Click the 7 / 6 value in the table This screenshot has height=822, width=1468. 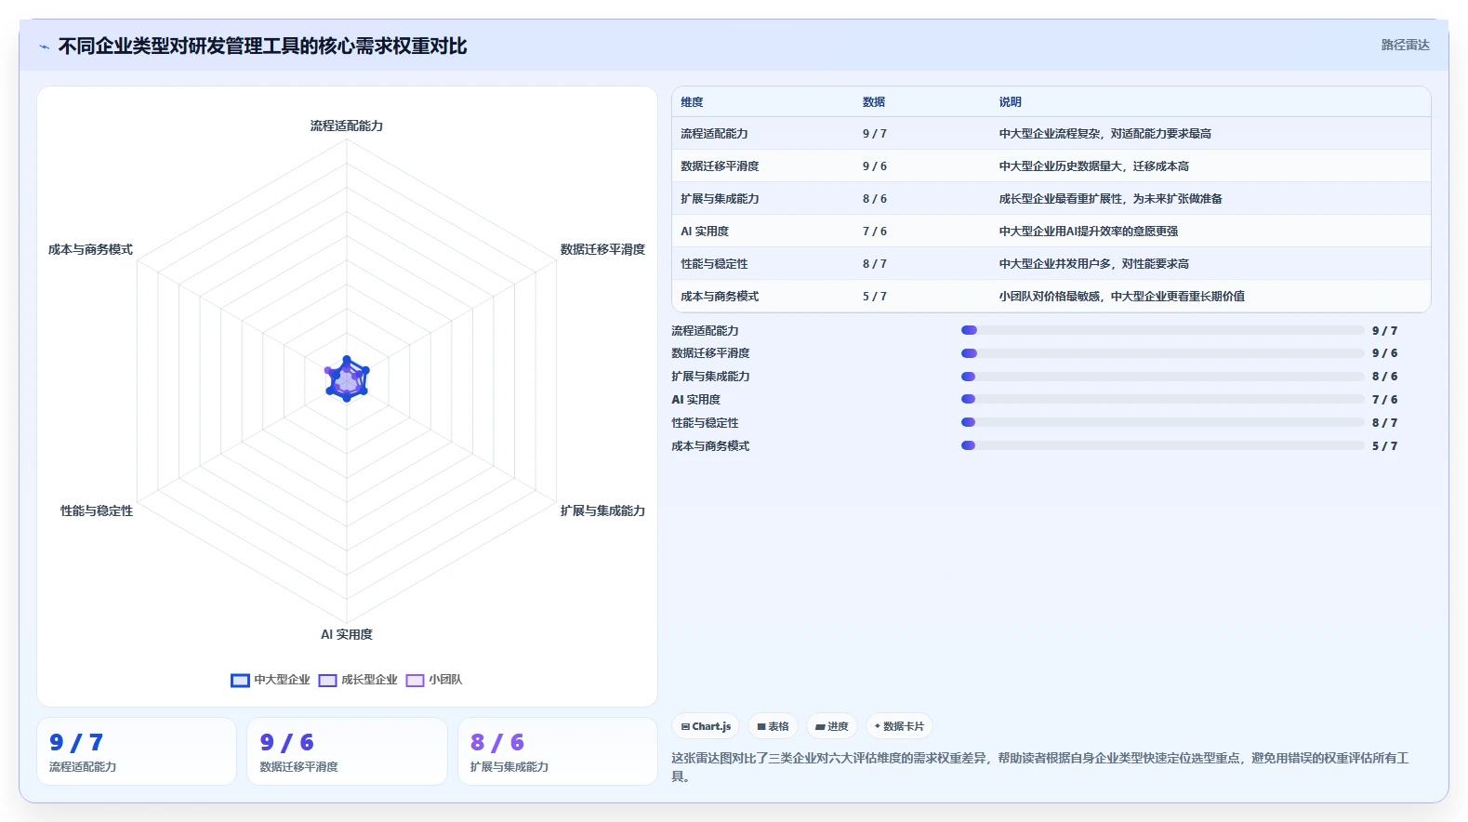click(x=875, y=232)
